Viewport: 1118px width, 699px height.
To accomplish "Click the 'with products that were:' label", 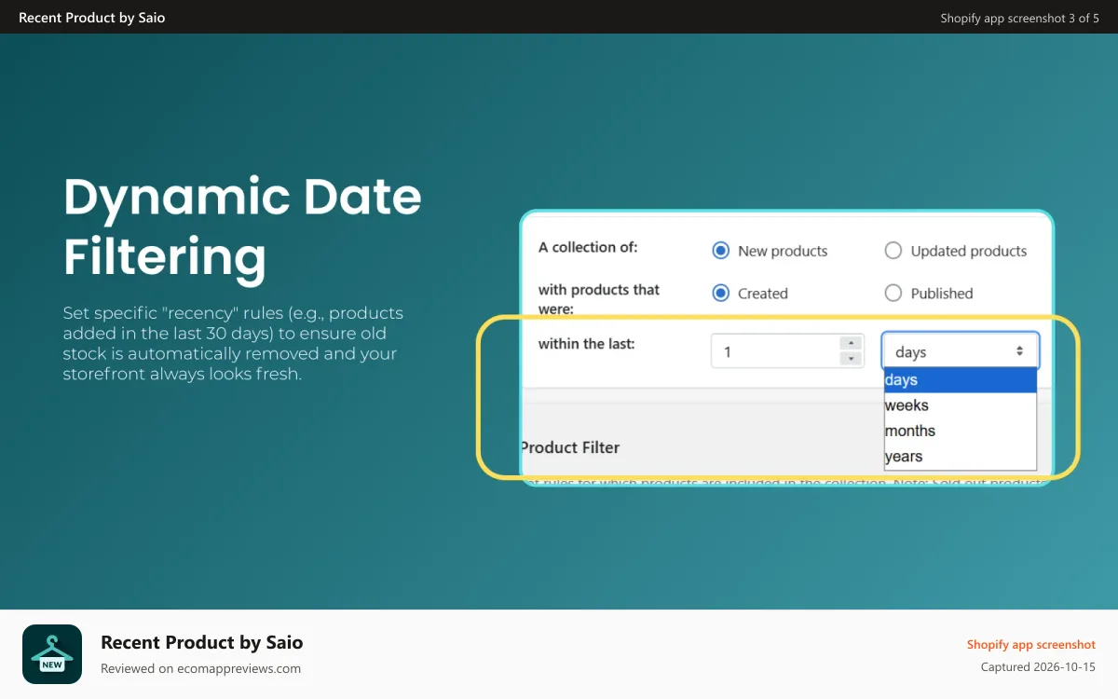I will (x=599, y=298).
